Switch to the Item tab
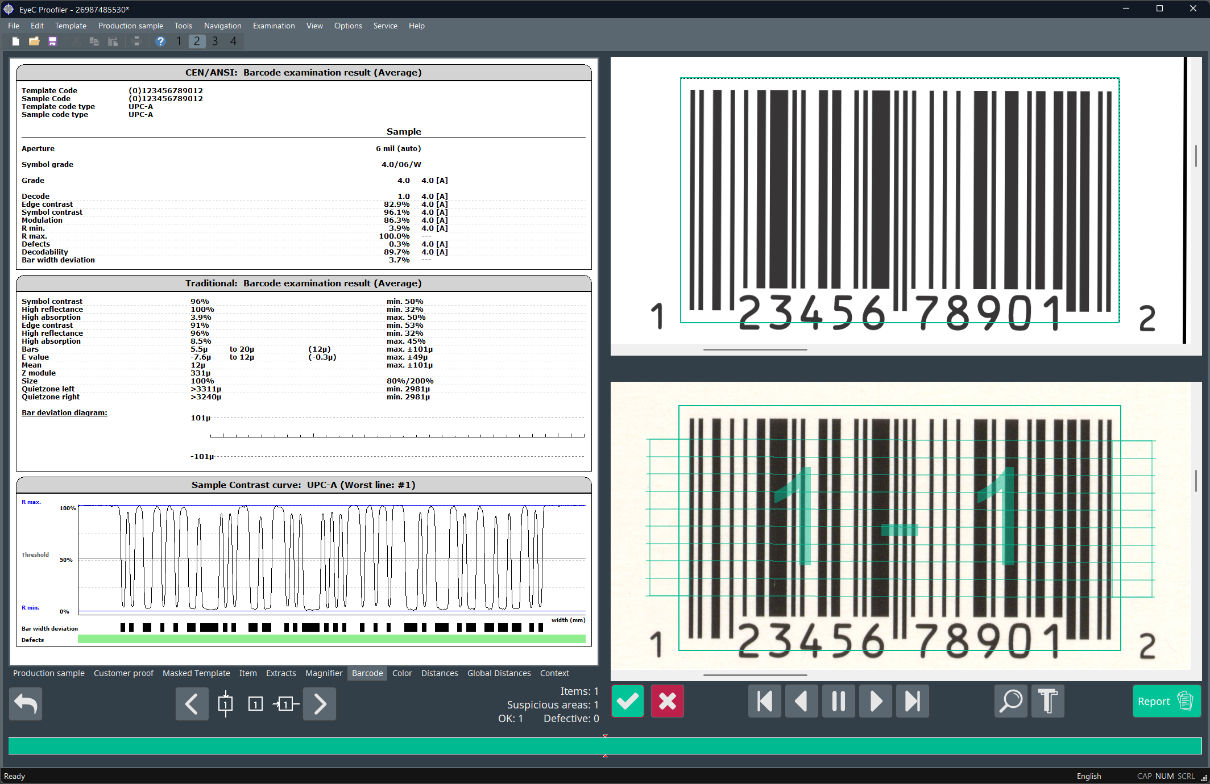Image resolution: width=1210 pixels, height=784 pixels. pyautogui.click(x=248, y=673)
